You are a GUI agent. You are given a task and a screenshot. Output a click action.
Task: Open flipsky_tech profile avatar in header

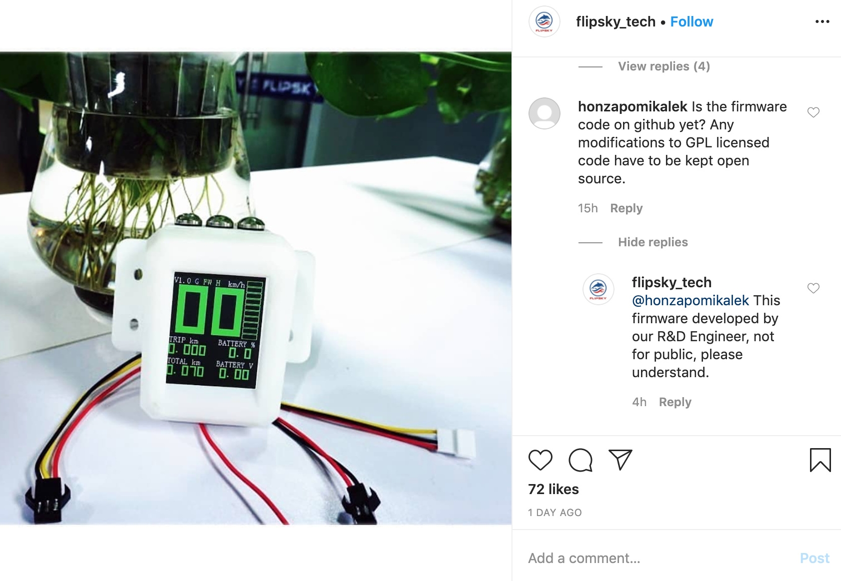(x=544, y=21)
